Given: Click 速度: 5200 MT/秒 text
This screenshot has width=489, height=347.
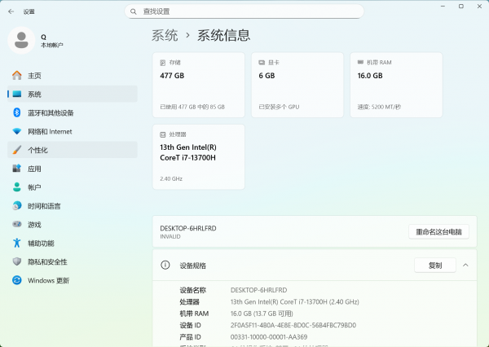Looking at the screenshot, I should pos(379,107).
